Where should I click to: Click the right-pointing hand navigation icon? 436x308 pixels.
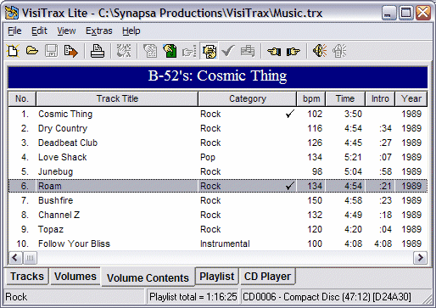293,52
